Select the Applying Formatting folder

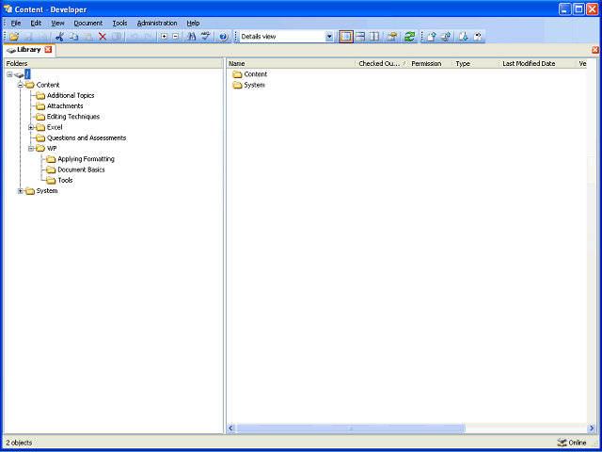tap(86, 159)
